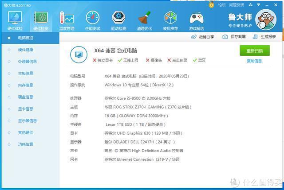Select 主板信息 sidebar tab

pos(30,74)
